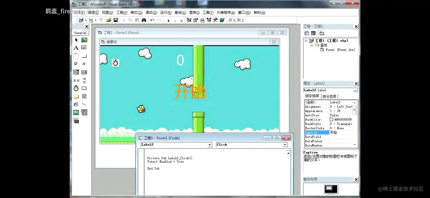Select the CommandButton control tool
This screenshot has height=198, width=430.
[x=84, y=56]
